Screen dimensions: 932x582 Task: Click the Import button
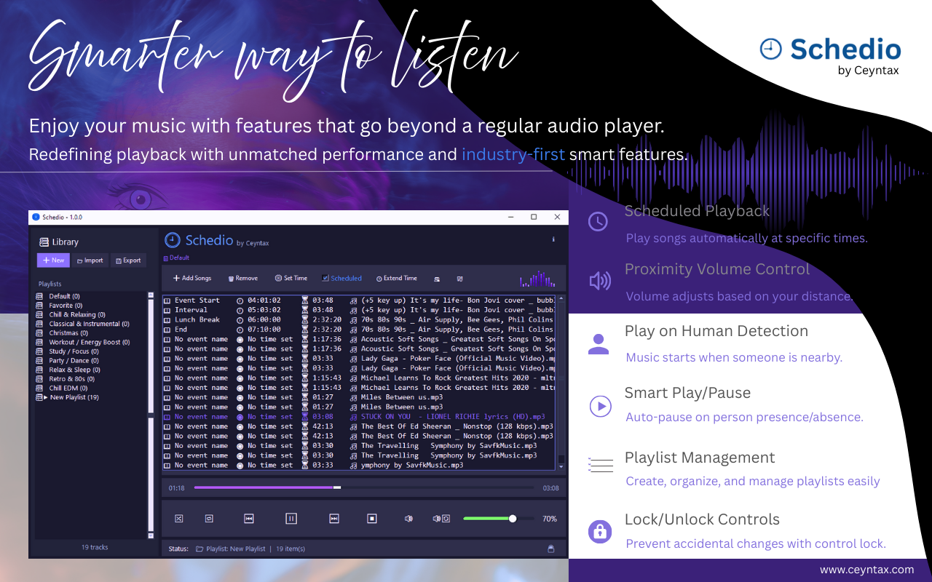click(x=90, y=260)
